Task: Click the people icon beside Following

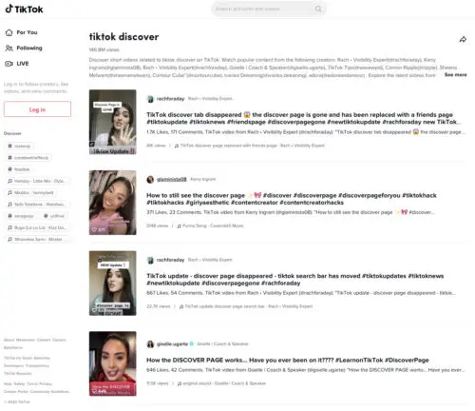Action: (9, 48)
